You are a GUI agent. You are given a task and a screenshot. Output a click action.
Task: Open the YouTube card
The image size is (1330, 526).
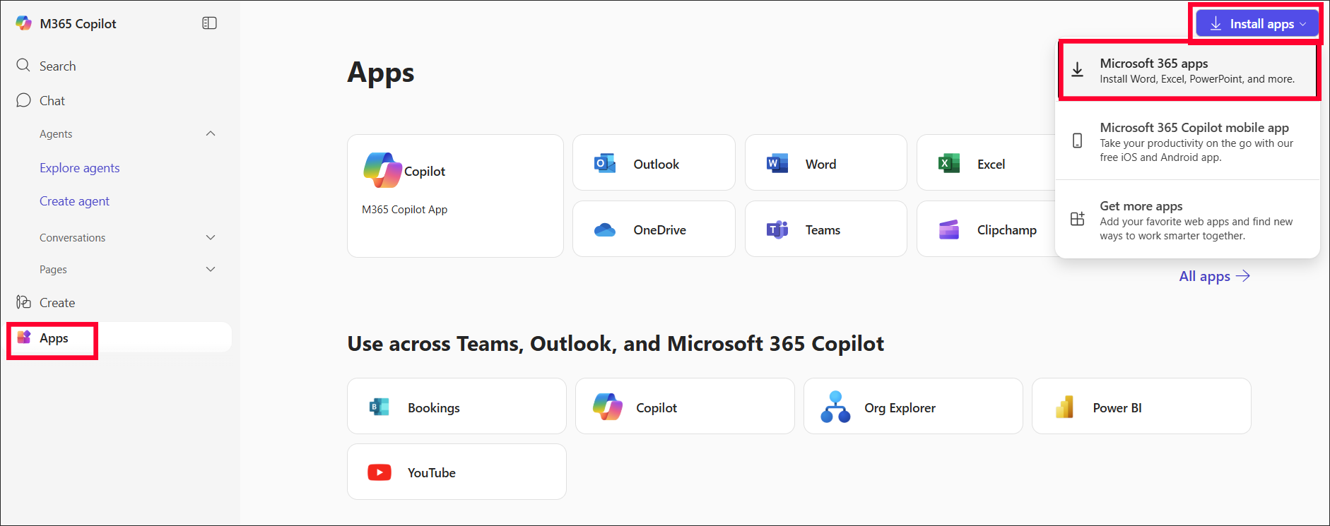tap(457, 472)
